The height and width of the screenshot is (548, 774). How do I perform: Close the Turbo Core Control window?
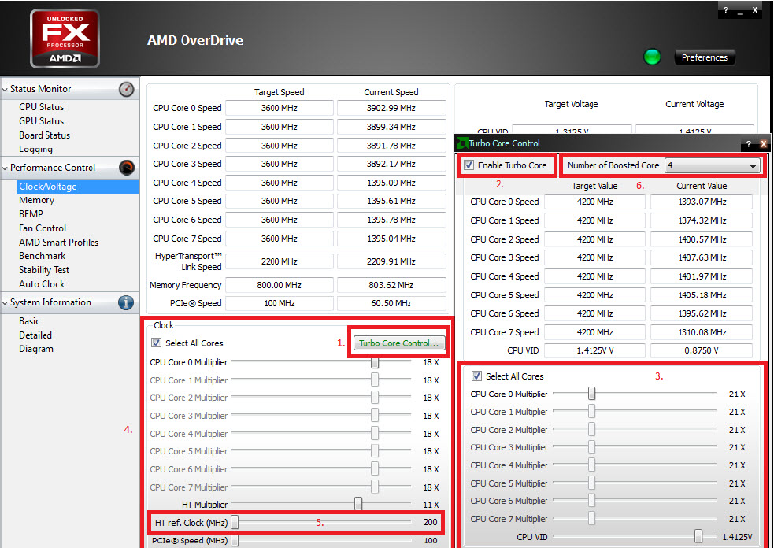pyautogui.click(x=763, y=143)
